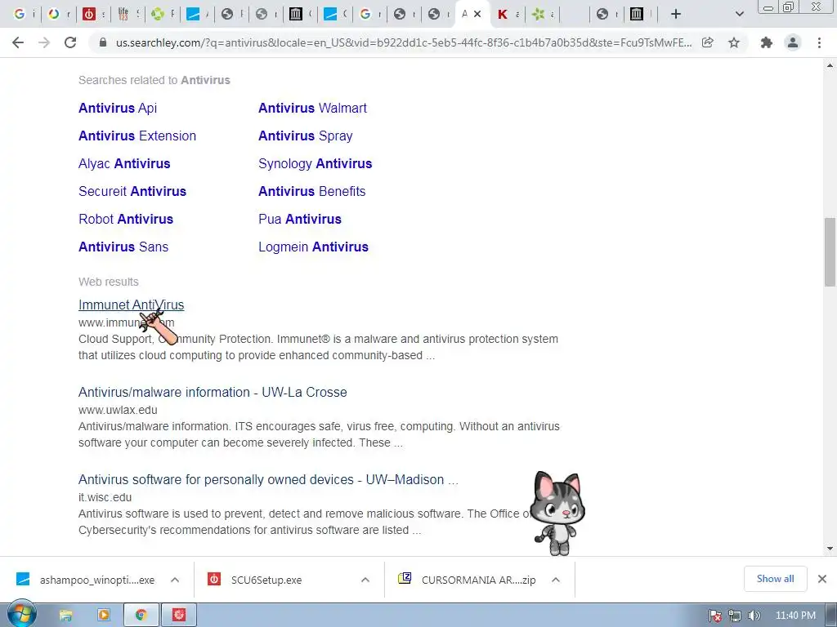Viewport: 837px width, 627px height.
Task: Open related search Pua Antivirus
Action: tap(300, 219)
